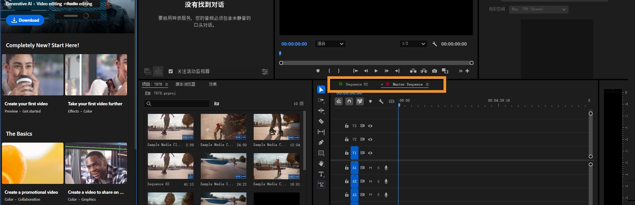The width and height of the screenshot is (635, 205).
Task: Hide track V1 with eye icon
Action: point(370,153)
